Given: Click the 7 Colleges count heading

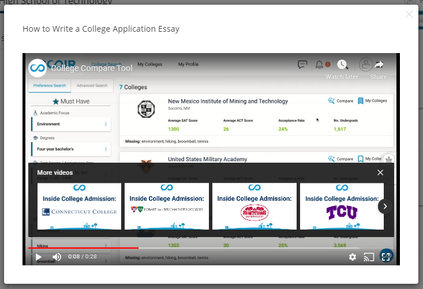Looking at the screenshot, I should 133,87.
